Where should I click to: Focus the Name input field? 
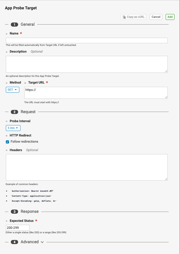(x=87, y=41)
